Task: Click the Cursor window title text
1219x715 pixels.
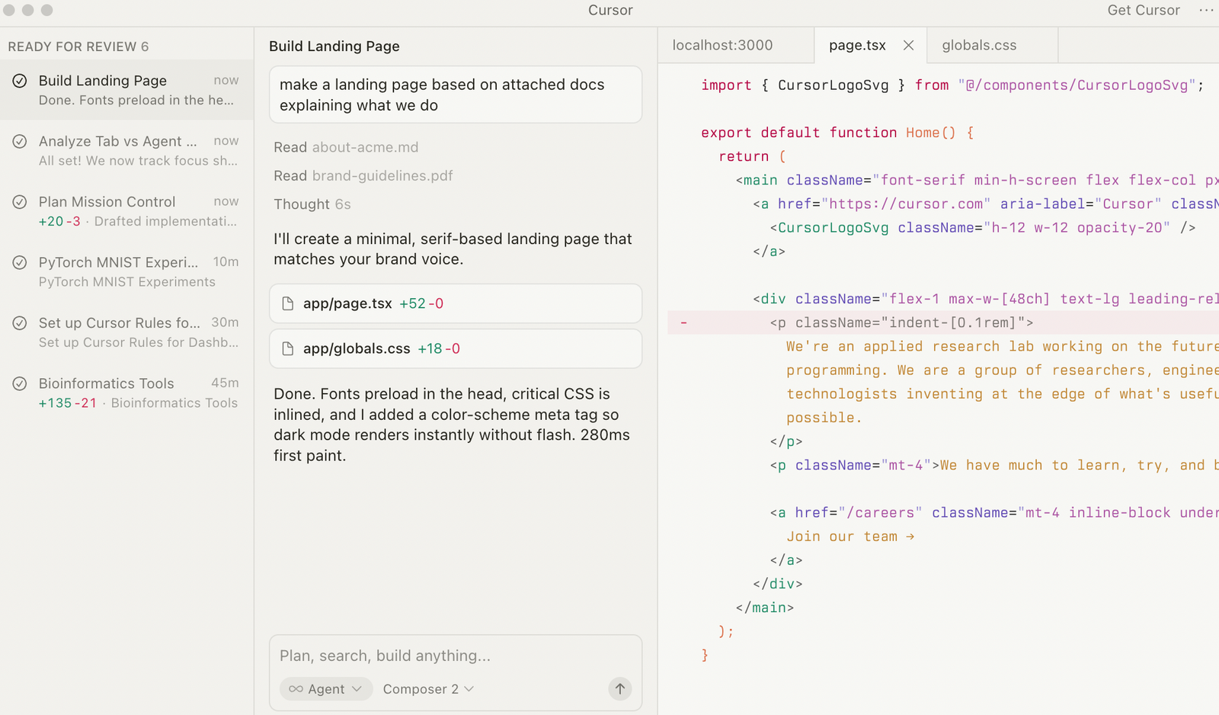Action: pyautogui.click(x=610, y=10)
